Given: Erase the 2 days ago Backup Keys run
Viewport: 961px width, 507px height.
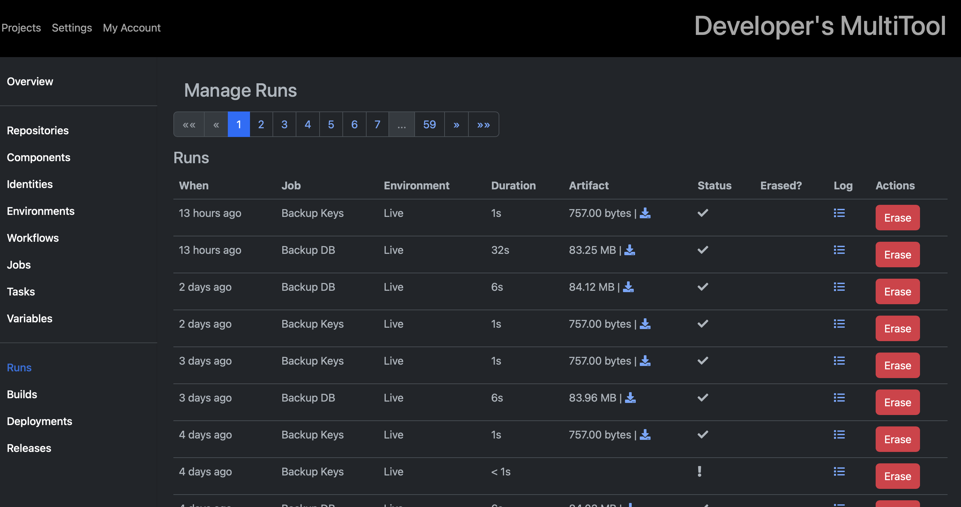Looking at the screenshot, I should pyautogui.click(x=897, y=328).
